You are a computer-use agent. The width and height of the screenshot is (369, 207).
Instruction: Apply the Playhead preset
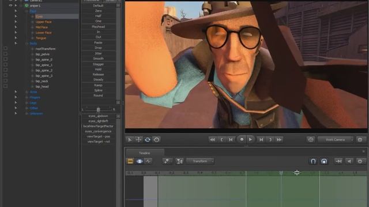tap(99, 27)
